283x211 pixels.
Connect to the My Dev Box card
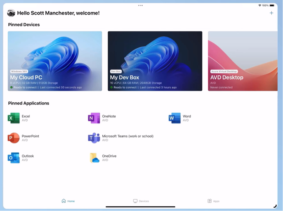point(155,61)
